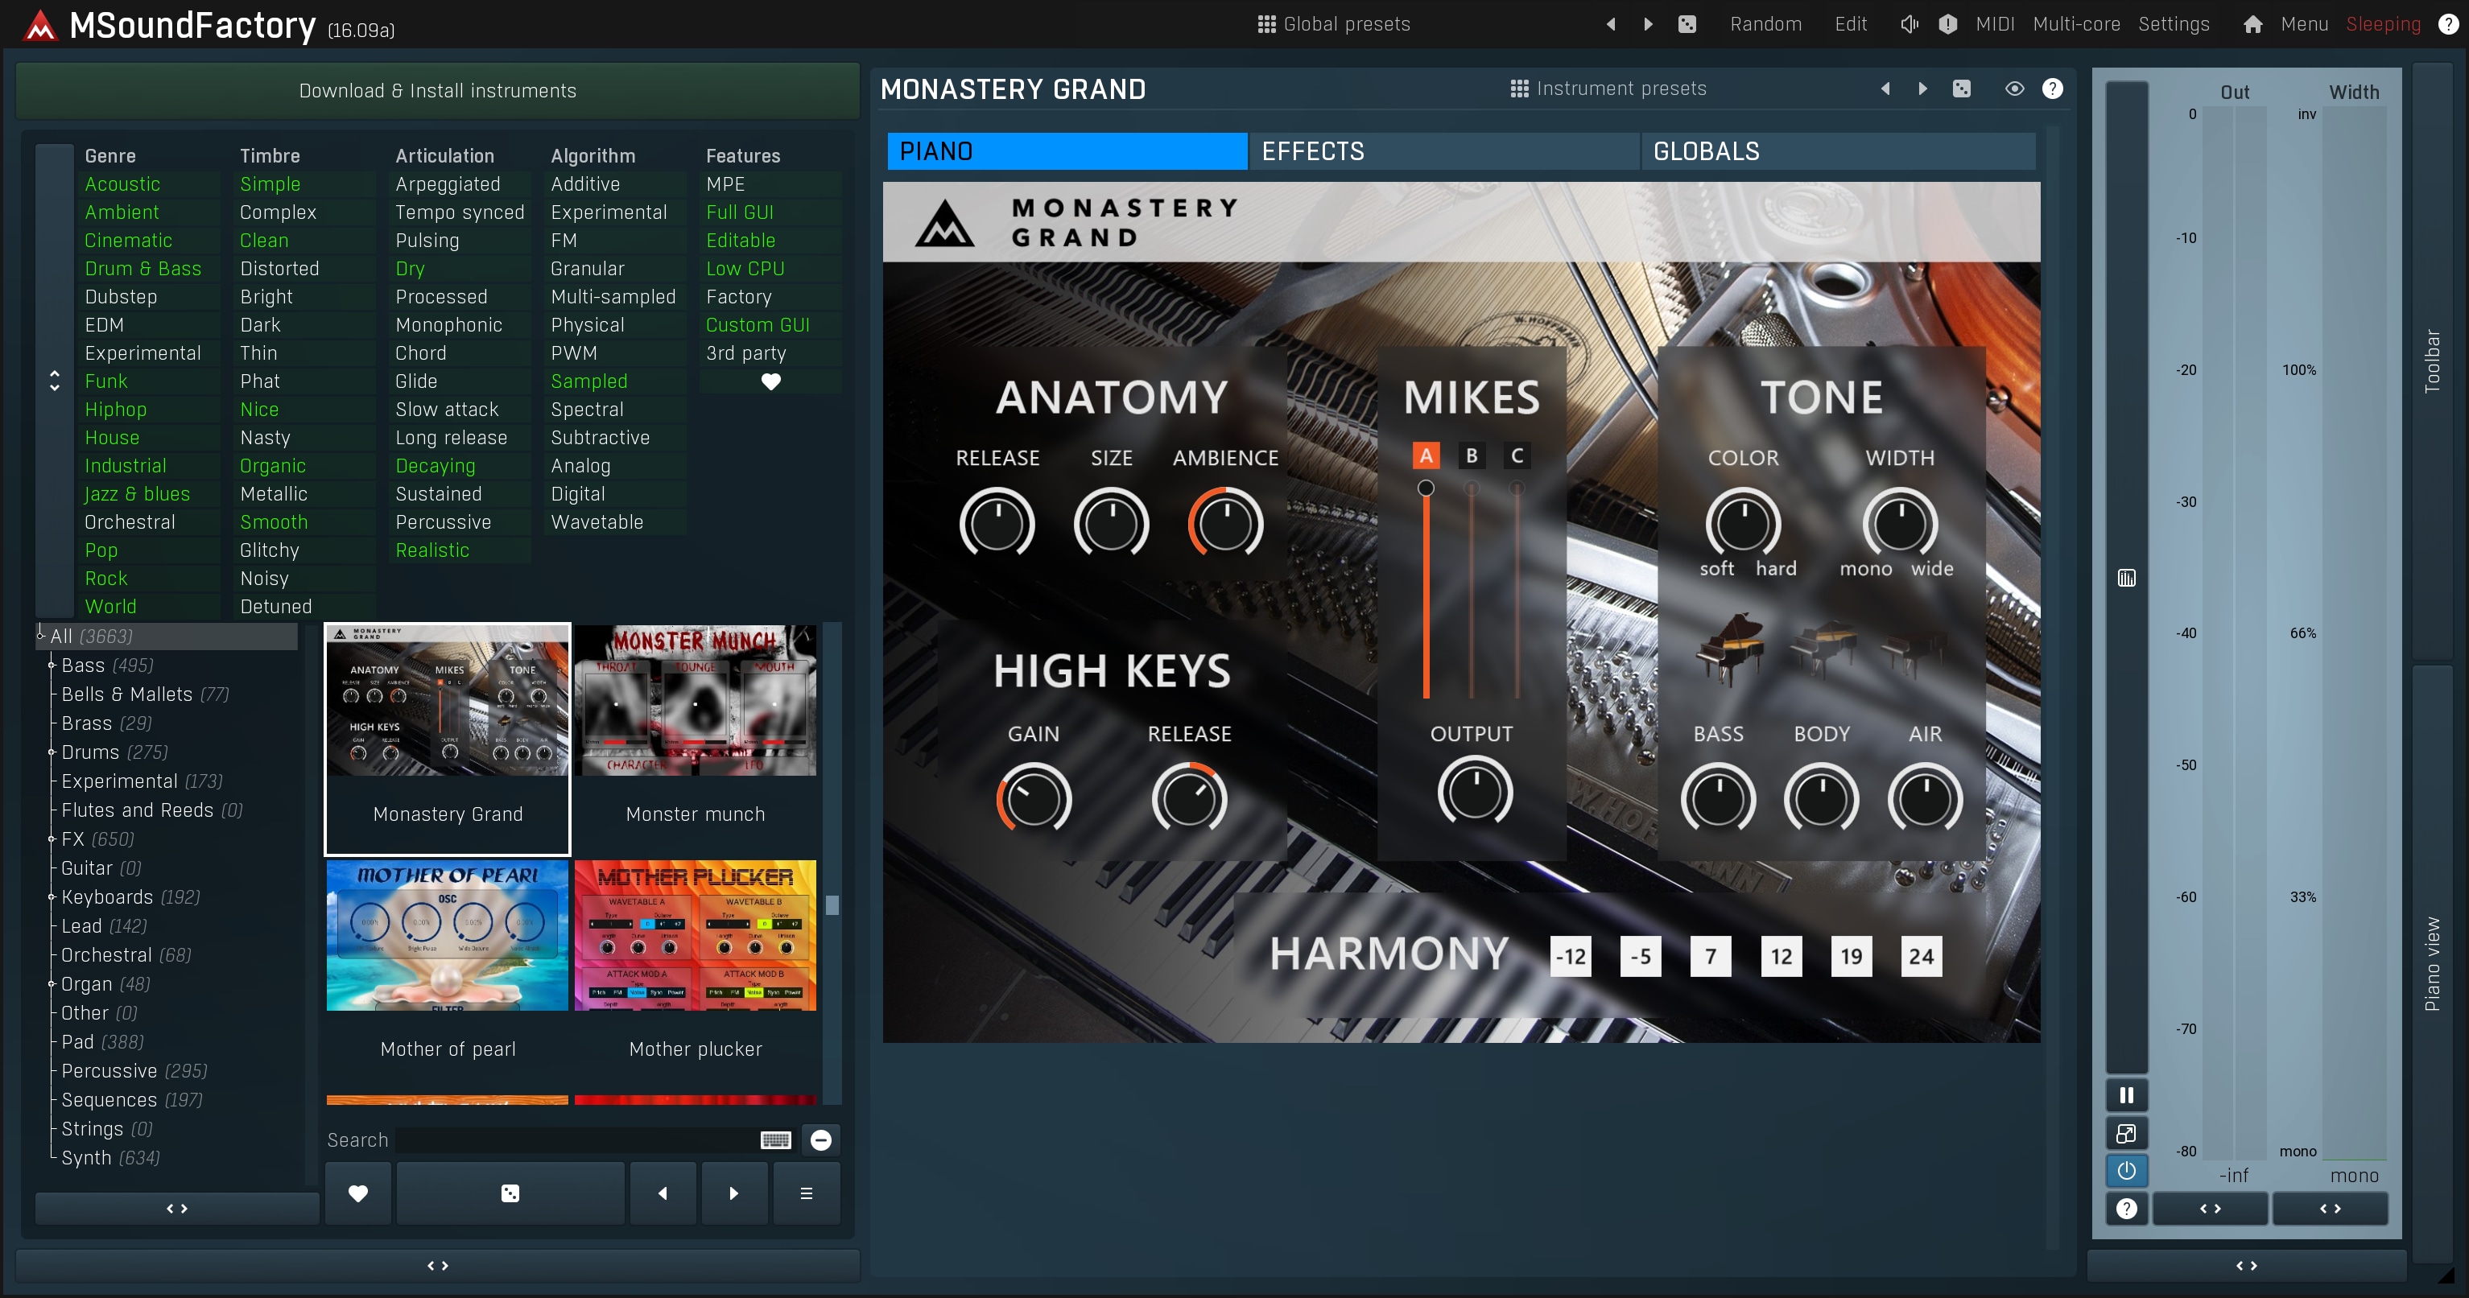Click the Multi-core button
The height and width of the screenshot is (1298, 2469).
click(x=2076, y=24)
